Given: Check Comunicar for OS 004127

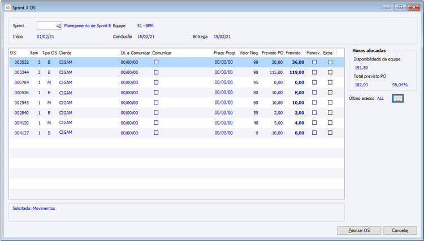Looking at the screenshot, I should coord(156,133).
